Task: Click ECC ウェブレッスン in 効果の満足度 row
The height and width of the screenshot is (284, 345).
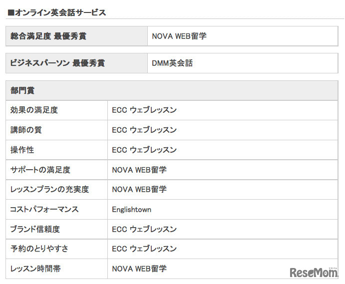Action: coord(144,110)
